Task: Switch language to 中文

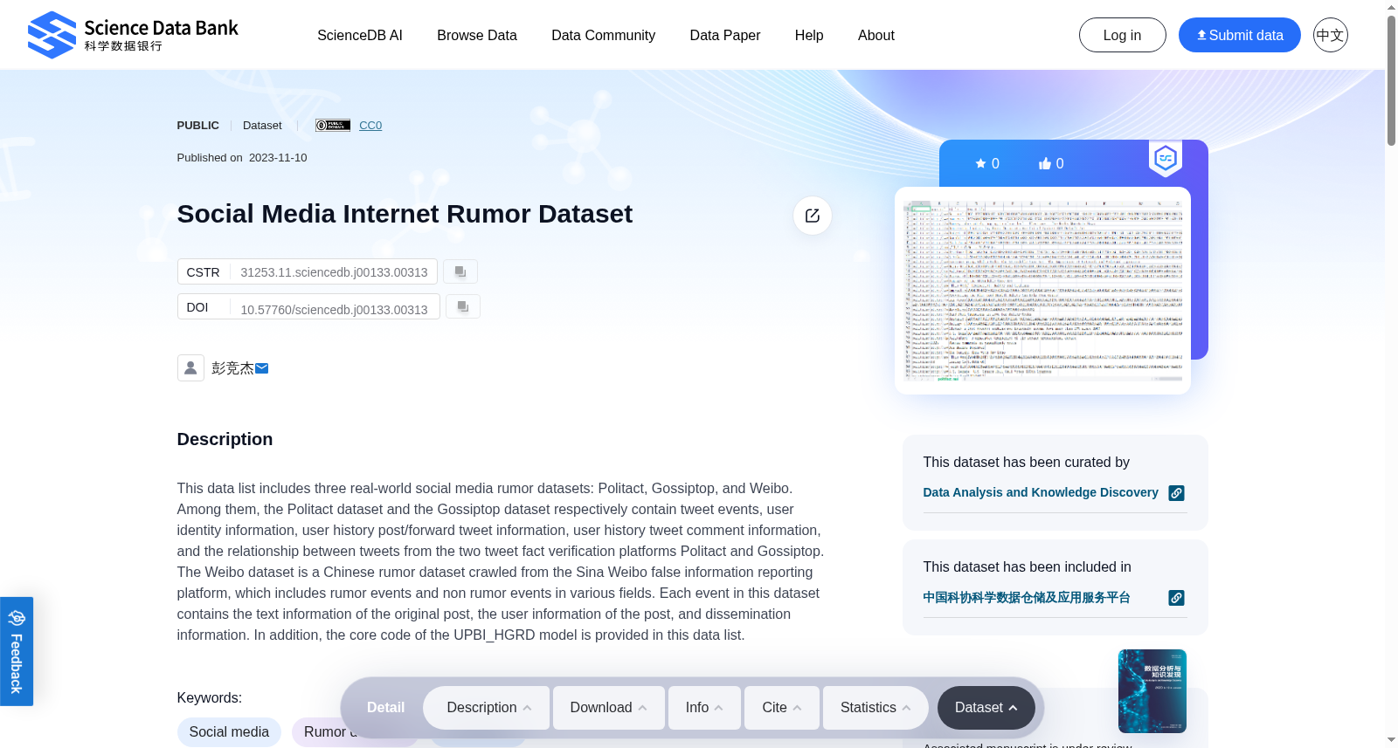Action: (1330, 35)
